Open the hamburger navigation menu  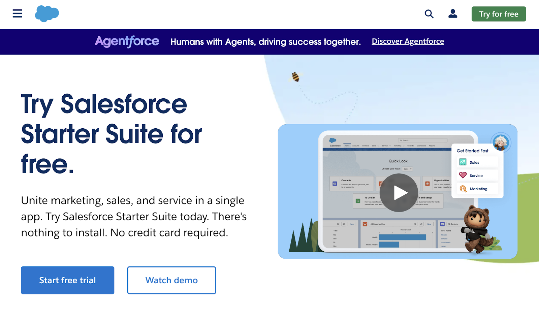point(17,14)
